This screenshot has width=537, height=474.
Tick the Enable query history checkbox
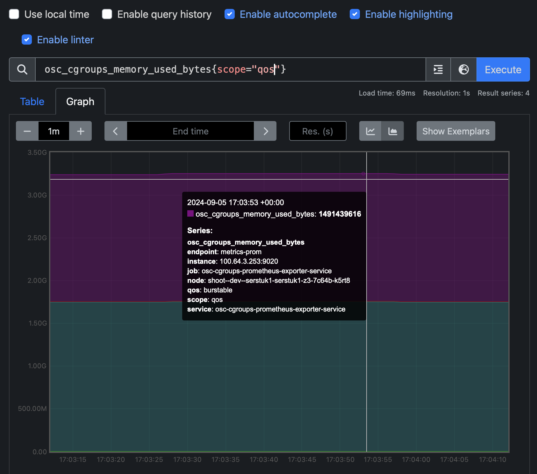[107, 14]
